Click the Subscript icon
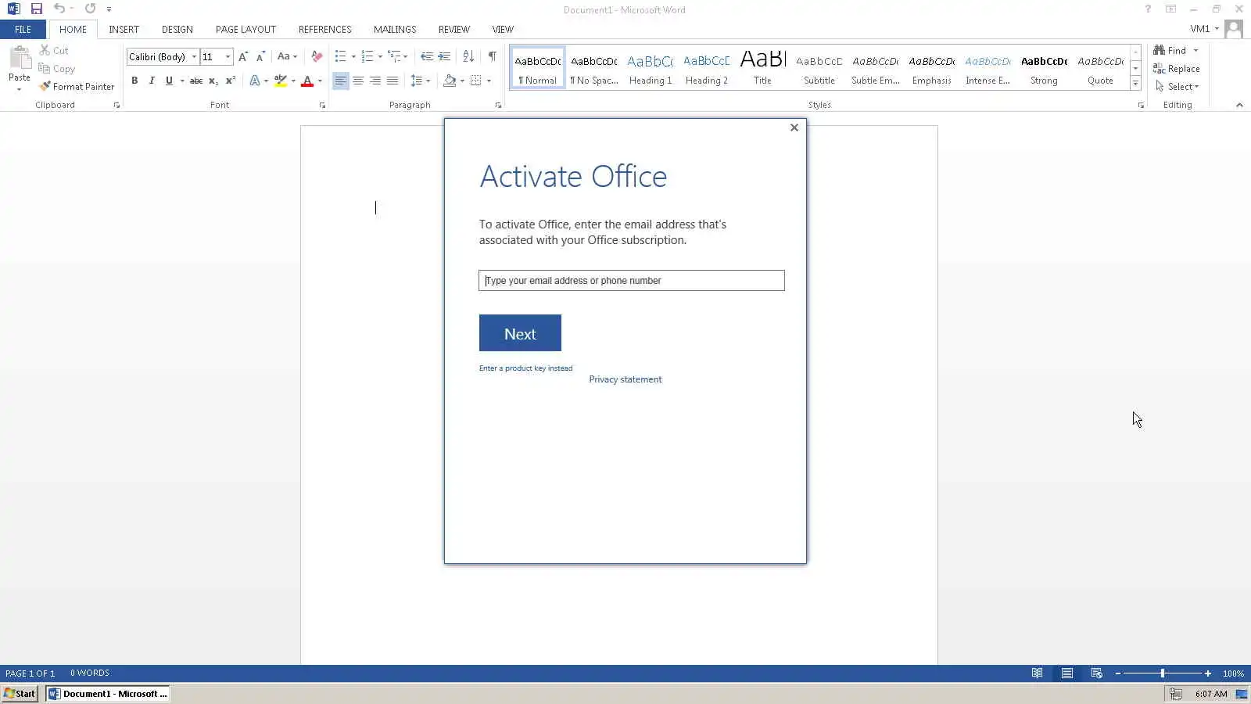The image size is (1251, 704). click(x=213, y=81)
